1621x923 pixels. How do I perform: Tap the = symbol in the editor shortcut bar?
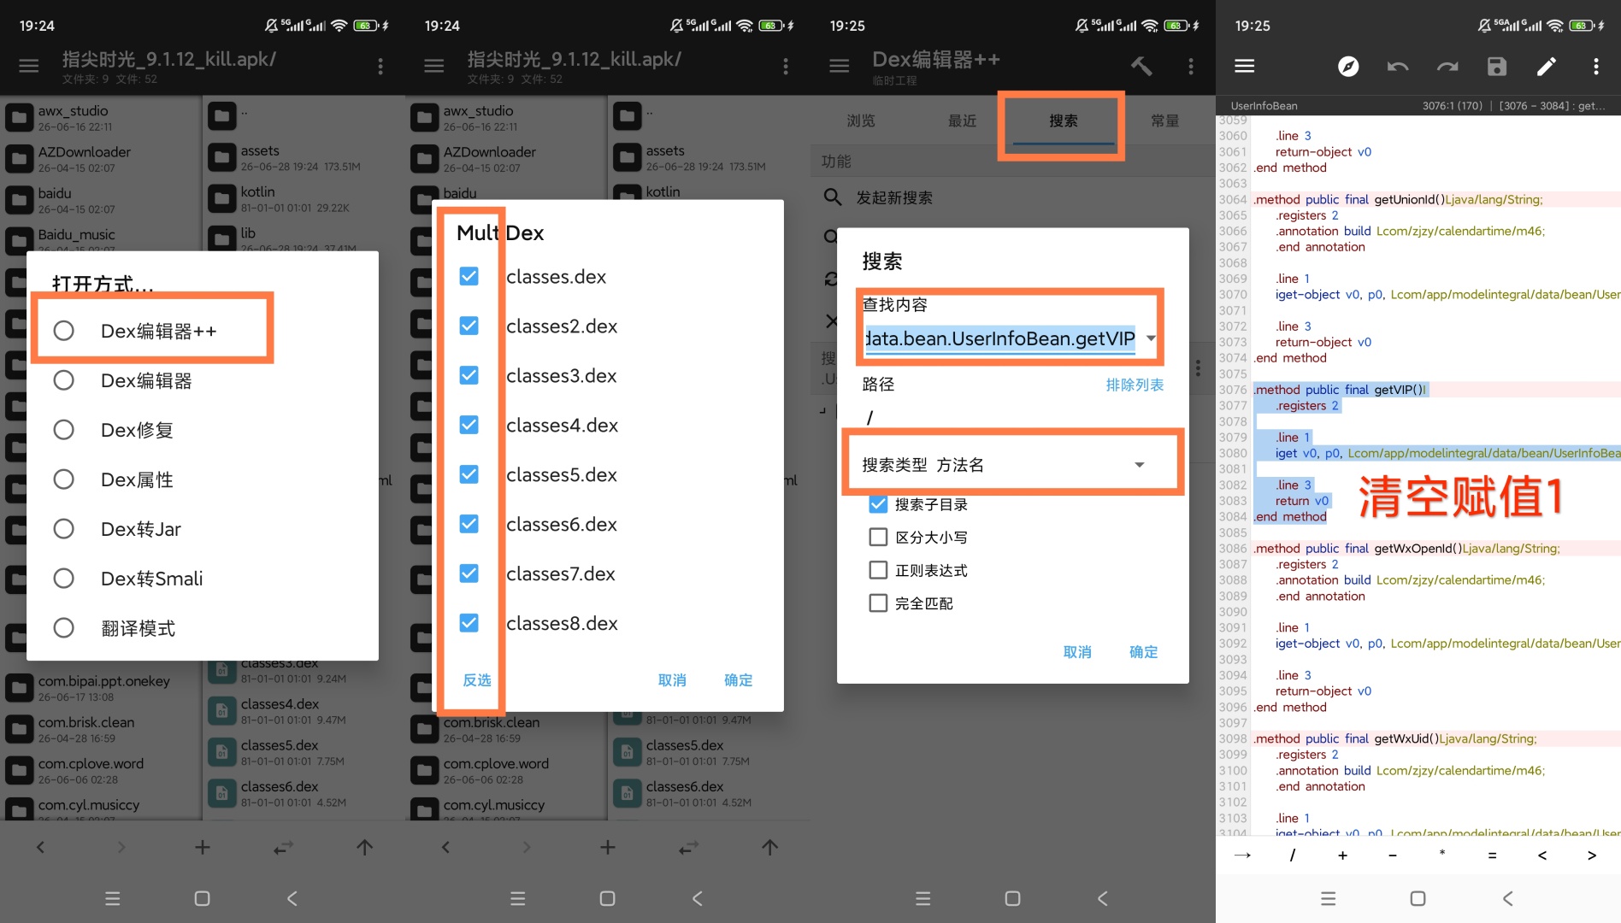point(1492,855)
